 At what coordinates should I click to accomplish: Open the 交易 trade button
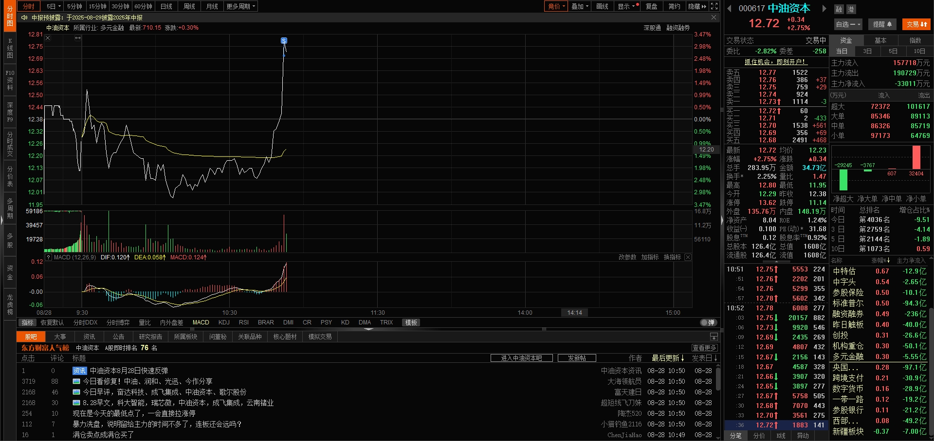coord(916,24)
